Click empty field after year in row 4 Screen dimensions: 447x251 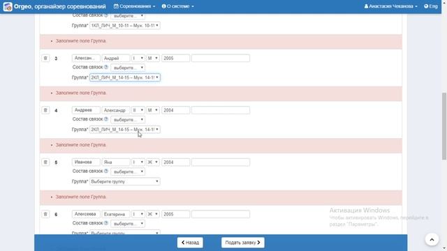221,110
